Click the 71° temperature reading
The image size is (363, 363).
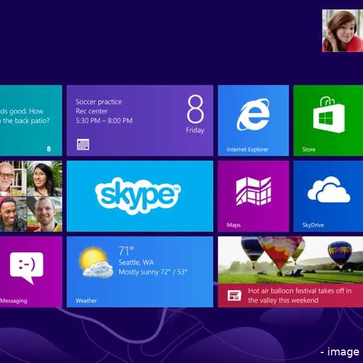tap(126, 251)
